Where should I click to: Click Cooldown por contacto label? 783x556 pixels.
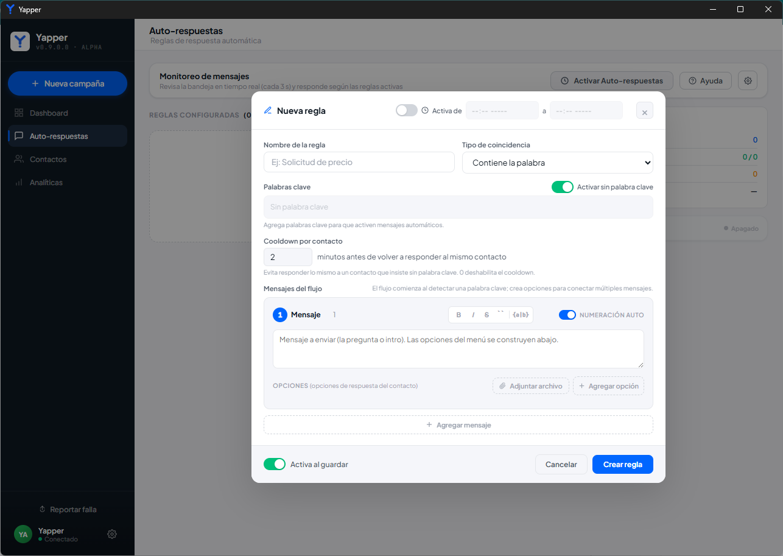[303, 241]
